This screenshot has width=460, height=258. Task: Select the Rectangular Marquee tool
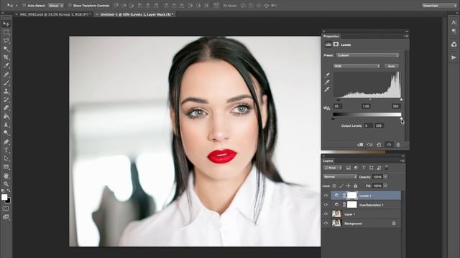[x=6, y=32]
